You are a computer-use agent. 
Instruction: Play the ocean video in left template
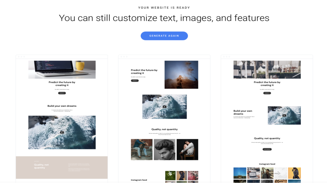point(62,132)
